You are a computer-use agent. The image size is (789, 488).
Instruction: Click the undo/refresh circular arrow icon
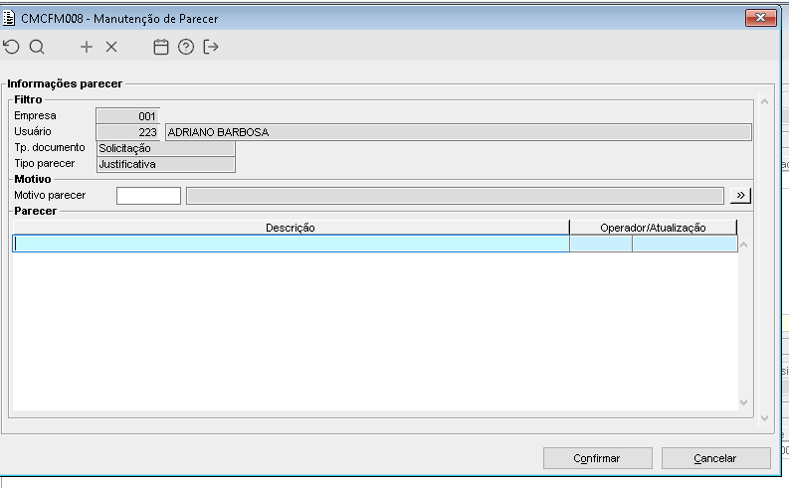point(11,47)
